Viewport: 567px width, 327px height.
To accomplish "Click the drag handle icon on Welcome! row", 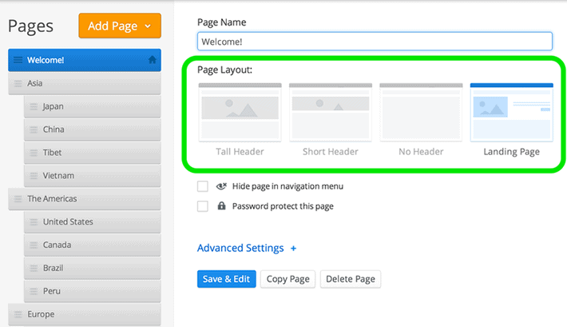I will [x=18, y=60].
